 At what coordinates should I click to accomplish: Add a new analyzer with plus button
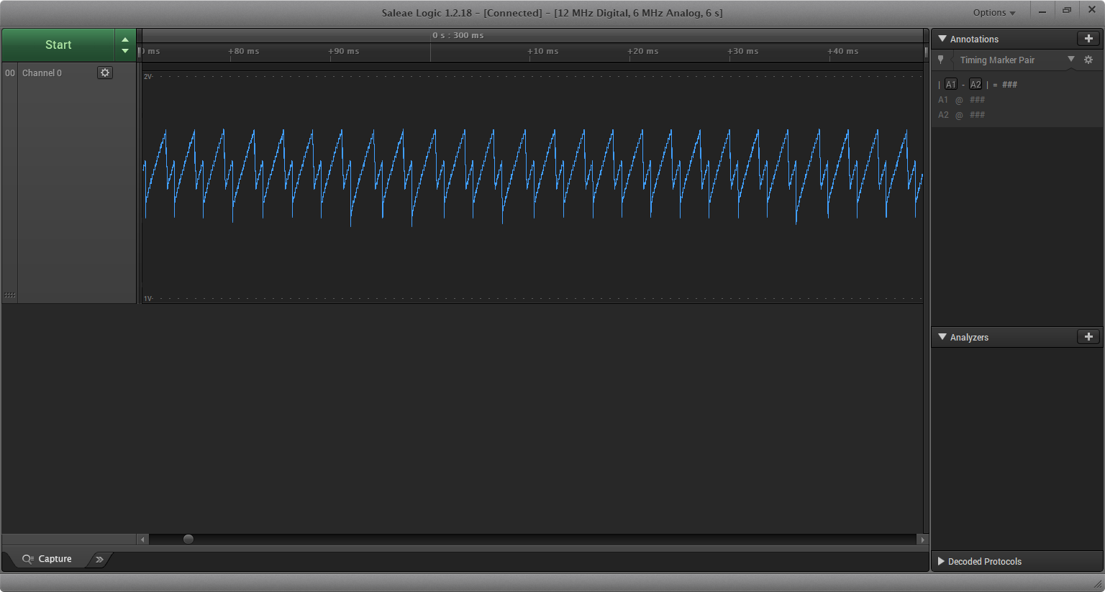tap(1088, 337)
